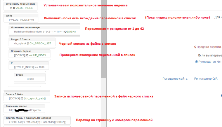The height and width of the screenshot is (127, 222).
Task: Select the While block header
Action: [21, 16]
